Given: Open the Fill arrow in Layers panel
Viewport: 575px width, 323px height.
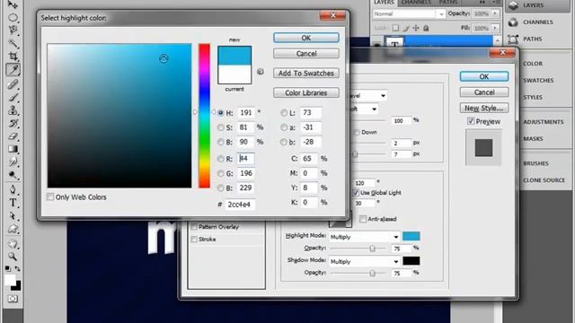Looking at the screenshot, I should [495, 28].
